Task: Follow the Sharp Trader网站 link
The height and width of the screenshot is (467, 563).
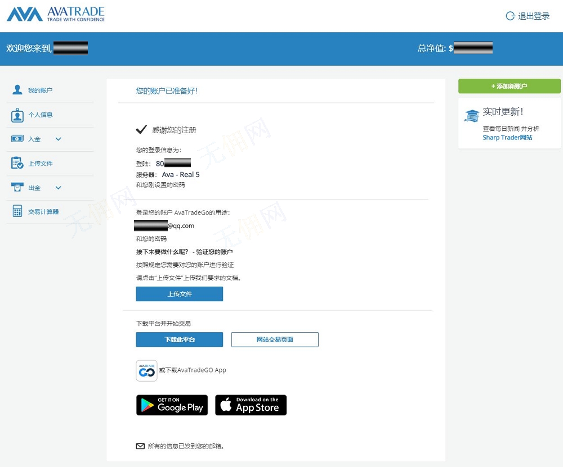Action: 507,138
